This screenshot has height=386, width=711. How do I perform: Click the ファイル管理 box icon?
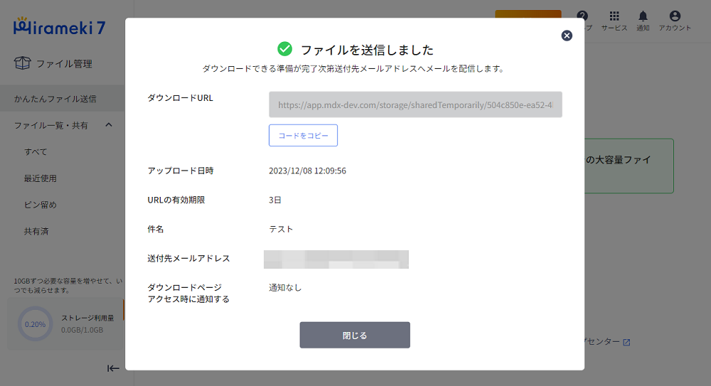point(22,63)
